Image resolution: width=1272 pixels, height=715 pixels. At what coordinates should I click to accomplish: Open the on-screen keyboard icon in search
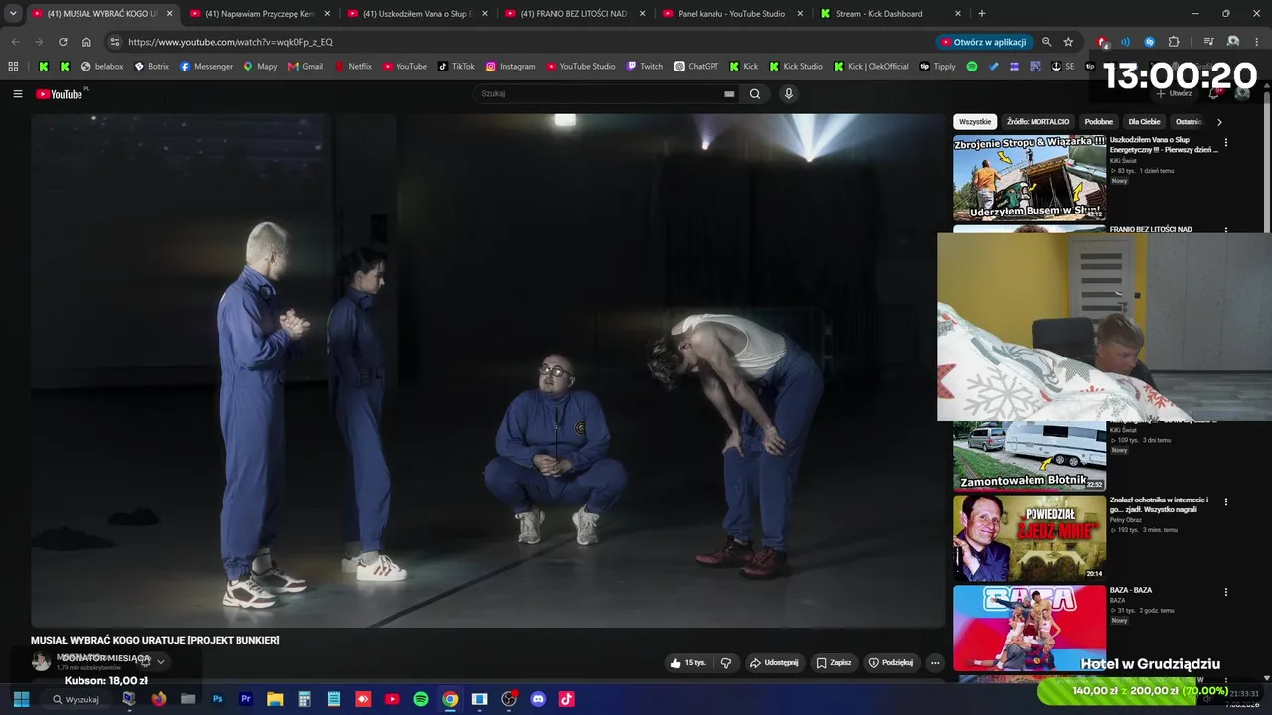(729, 94)
